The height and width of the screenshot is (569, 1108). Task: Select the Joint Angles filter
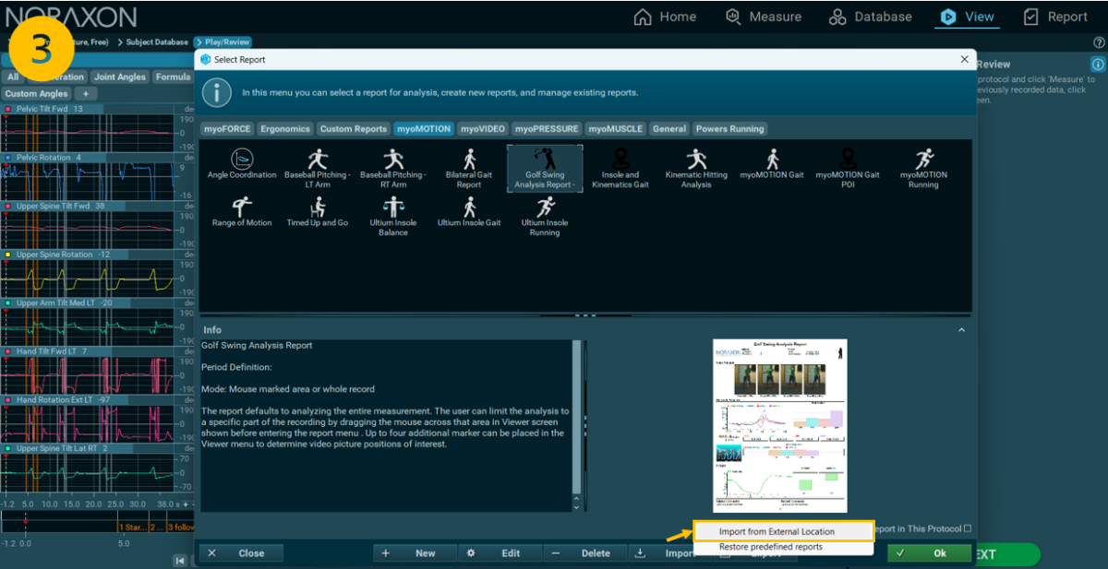pos(120,77)
